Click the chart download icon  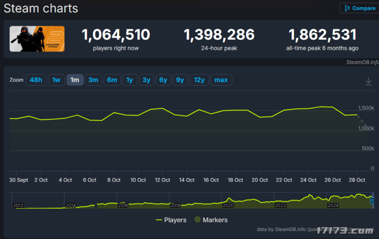(368, 81)
